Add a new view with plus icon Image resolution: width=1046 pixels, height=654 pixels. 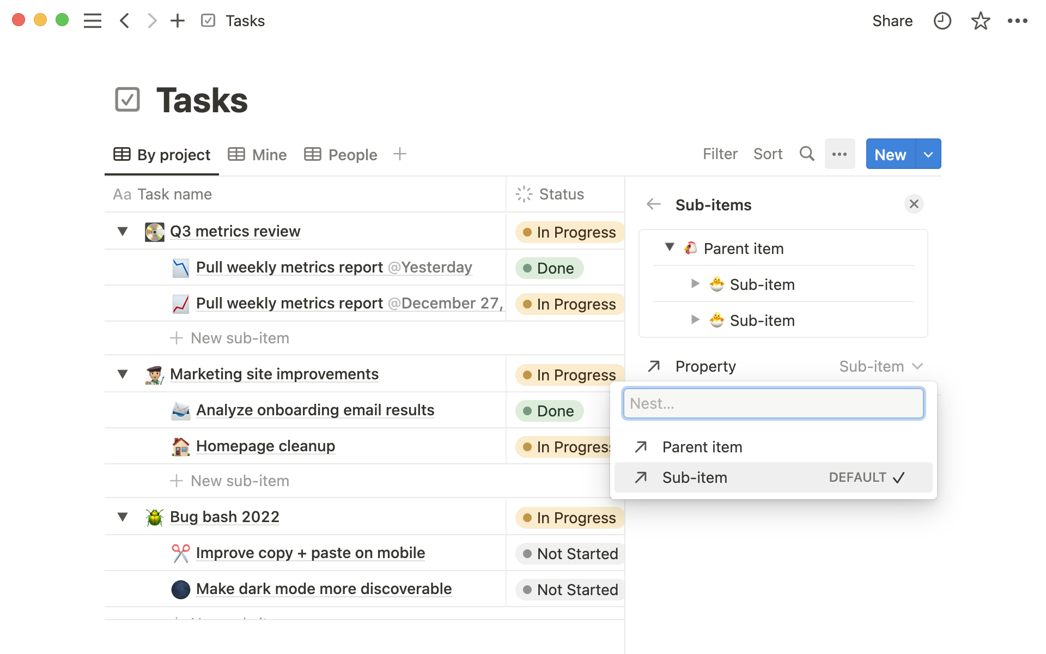point(399,154)
